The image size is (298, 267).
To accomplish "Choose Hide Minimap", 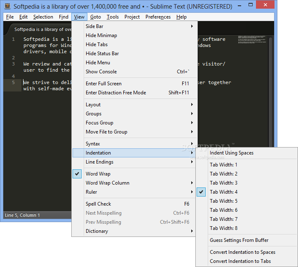I will point(134,35).
